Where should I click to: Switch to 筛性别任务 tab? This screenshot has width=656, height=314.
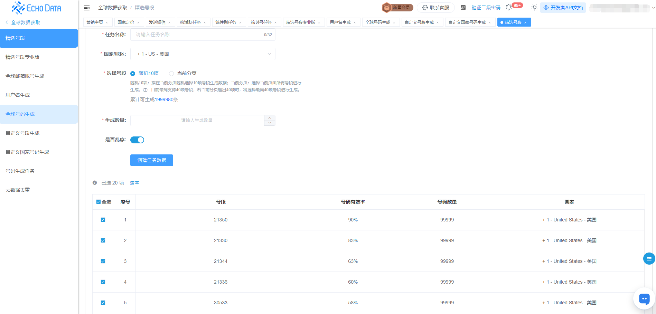(226, 22)
